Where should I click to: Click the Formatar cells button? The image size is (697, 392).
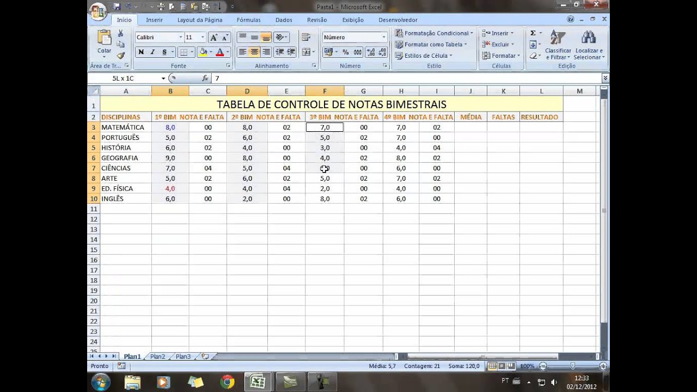[x=501, y=56]
